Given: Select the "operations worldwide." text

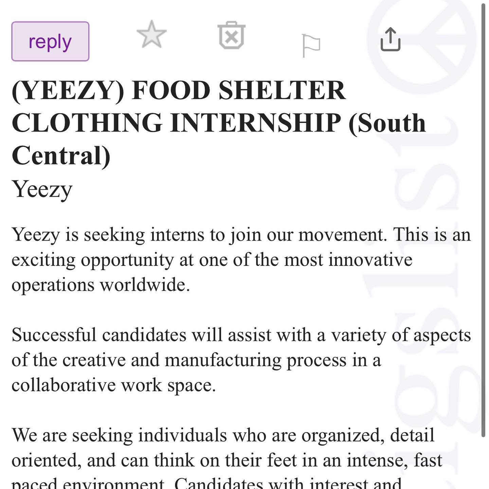Looking at the screenshot, I should pyautogui.click(x=101, y=285).
